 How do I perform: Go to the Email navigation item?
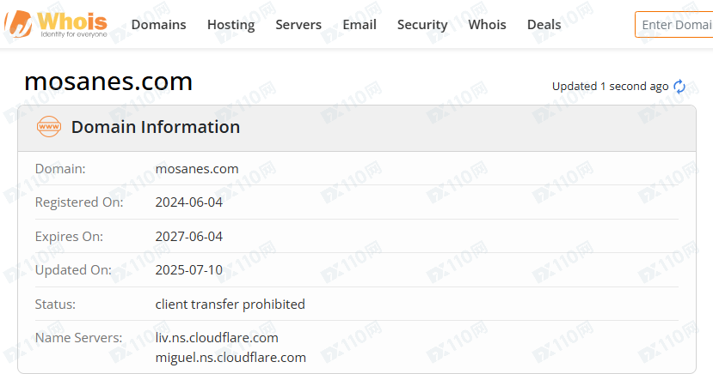click(360, 25)
